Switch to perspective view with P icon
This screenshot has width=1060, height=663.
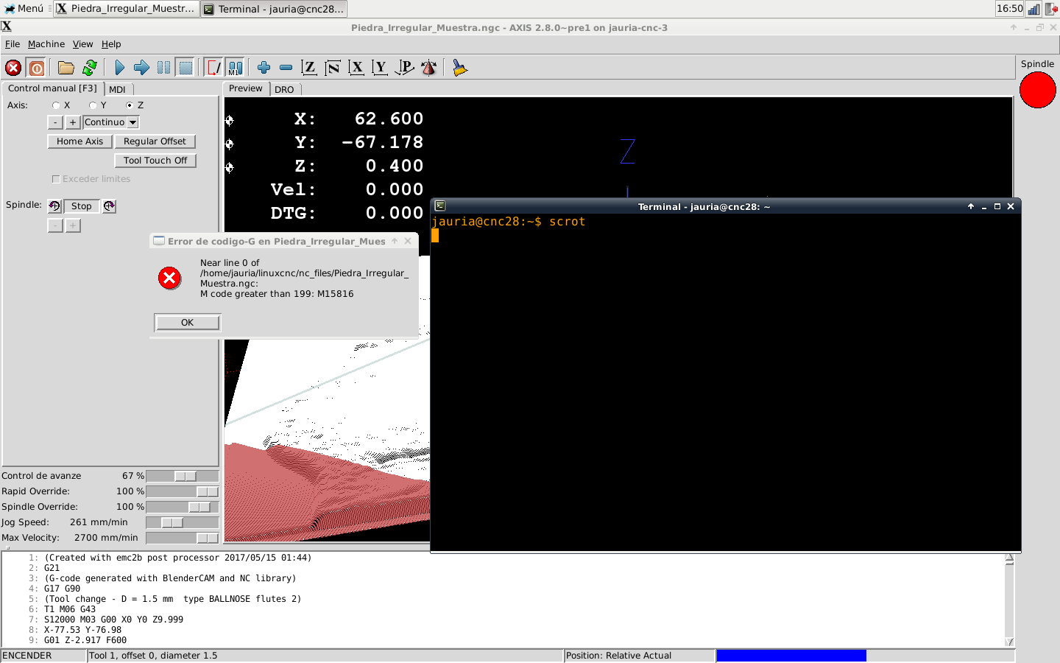point(404,68)
